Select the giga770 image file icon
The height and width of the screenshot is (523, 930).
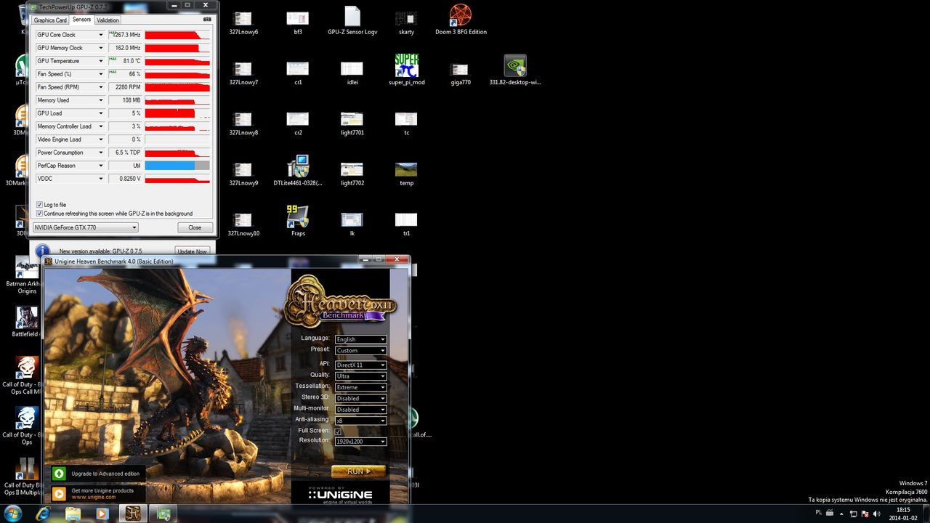(x=461, y=73)
